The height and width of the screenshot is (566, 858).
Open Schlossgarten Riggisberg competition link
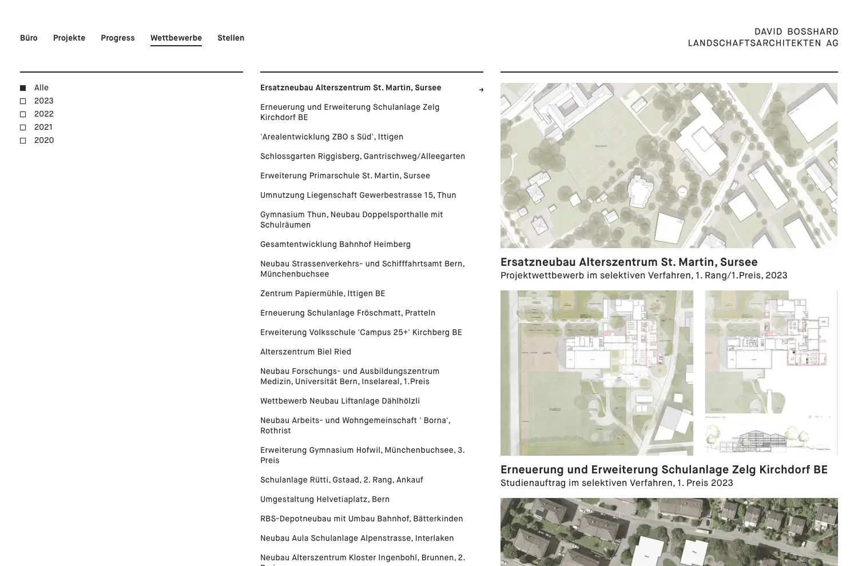tap(362, 157)
